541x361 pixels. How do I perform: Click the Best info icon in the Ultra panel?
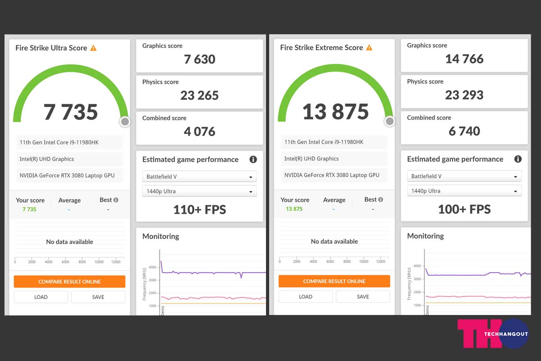116,200
